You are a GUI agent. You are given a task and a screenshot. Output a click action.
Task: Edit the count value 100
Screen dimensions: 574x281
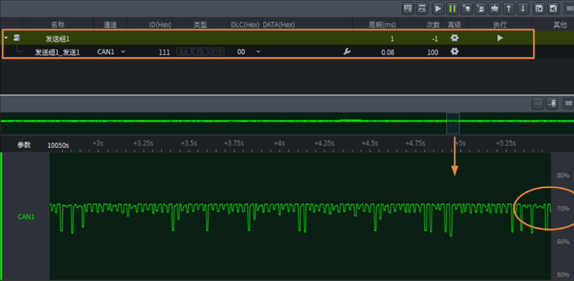point(432,52)
